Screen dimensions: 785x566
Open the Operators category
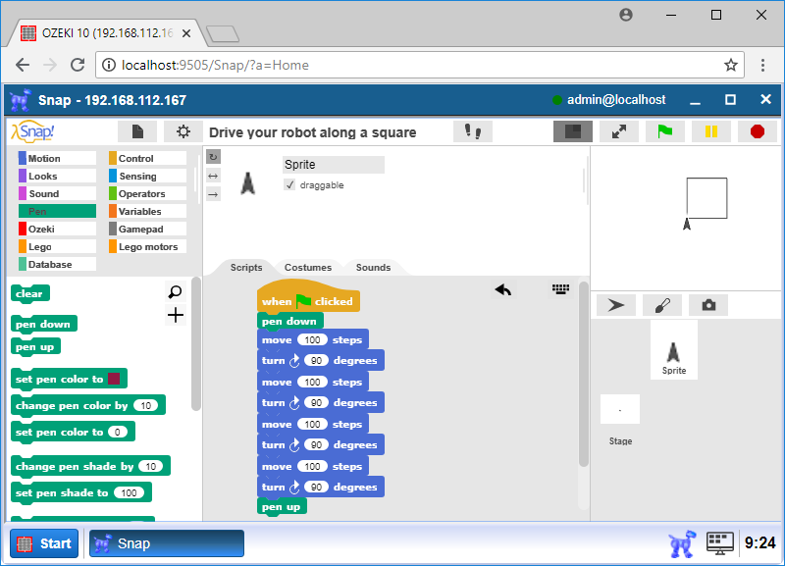point(148,193)
